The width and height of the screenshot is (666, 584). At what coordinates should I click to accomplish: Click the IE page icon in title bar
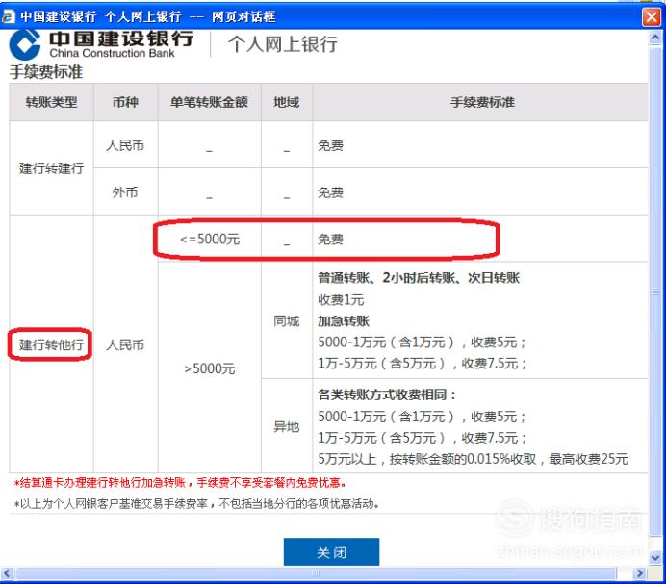(x=8, y=17)
